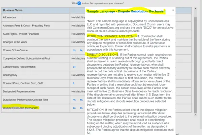Click the WORK CONTINUANCE AND PAYMENT heading

coord(113,36)
